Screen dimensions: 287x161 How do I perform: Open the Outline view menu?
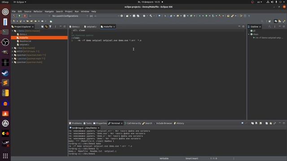[275, 27]
